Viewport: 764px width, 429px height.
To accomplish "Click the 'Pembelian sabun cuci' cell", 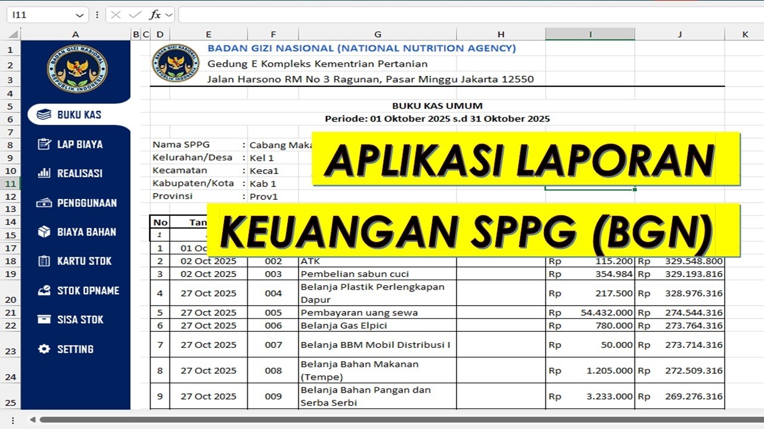I will pyautogui.click(x=377, y=274).
